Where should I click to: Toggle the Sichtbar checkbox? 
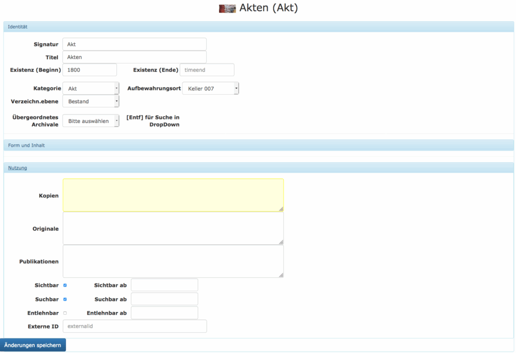65,285
